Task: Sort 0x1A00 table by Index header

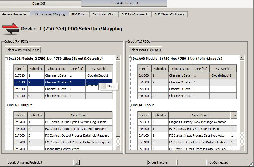Action: click(x=145, y=69)
